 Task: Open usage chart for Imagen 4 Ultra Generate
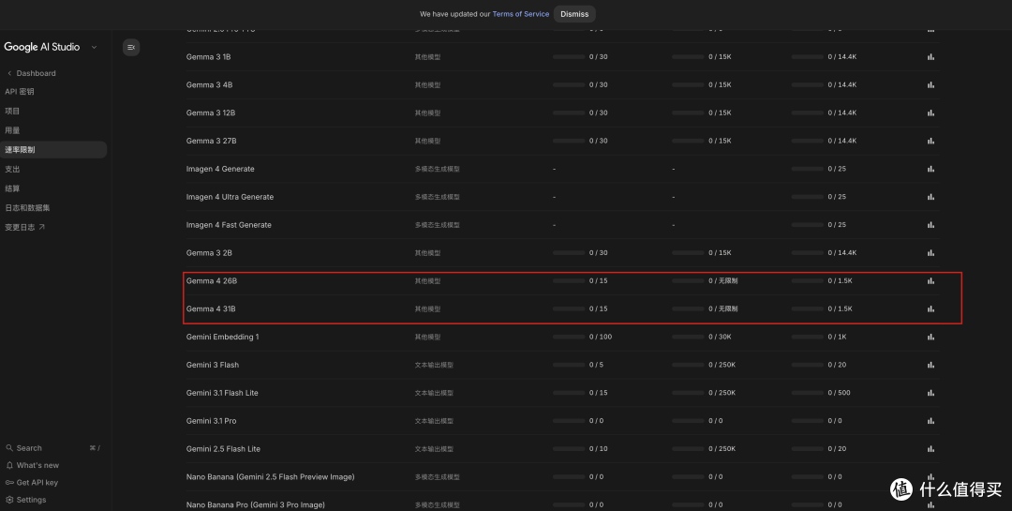[x=930, y=196]
